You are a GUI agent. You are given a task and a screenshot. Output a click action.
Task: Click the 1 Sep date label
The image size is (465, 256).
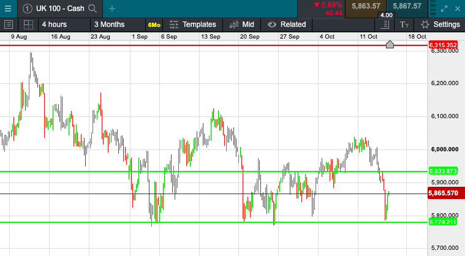click(140, 37)
